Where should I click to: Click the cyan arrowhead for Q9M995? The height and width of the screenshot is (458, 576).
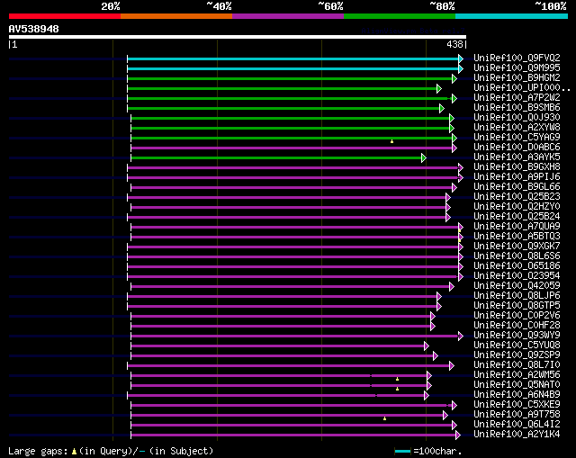click(461, 68)
